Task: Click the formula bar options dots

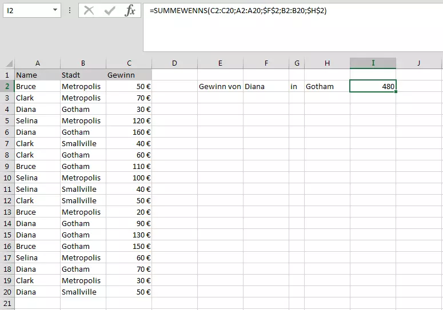Action: point(70,10)
